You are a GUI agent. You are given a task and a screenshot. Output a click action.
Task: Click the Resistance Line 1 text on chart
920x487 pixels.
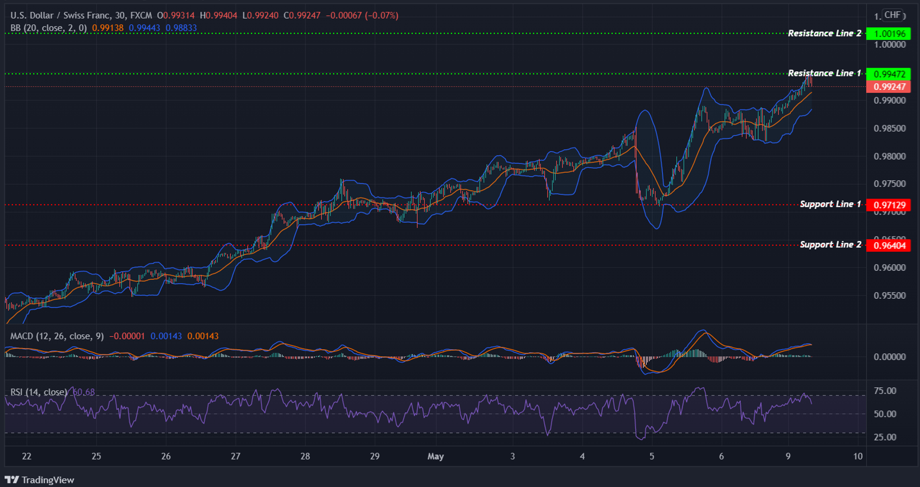click(x=824, y=73)
